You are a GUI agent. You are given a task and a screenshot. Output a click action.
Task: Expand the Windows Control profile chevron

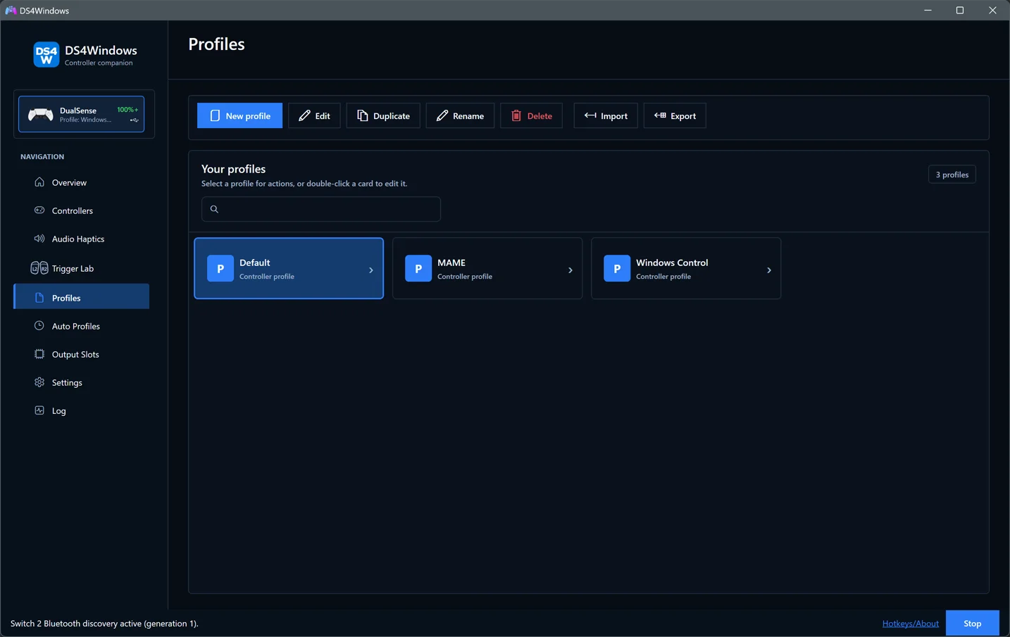coord(769,270)
